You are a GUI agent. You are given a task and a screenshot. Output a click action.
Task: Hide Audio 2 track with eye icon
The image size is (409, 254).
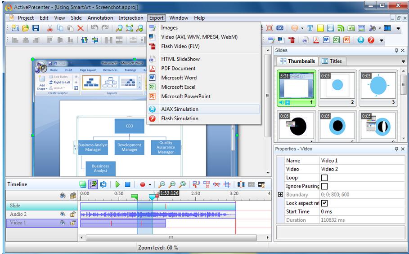(x=63, y=214)
